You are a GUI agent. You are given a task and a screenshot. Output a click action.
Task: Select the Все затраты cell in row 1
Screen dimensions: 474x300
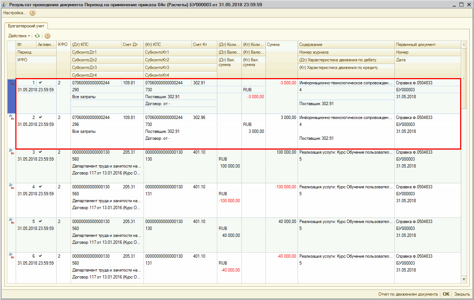click(x=107, y=97)
